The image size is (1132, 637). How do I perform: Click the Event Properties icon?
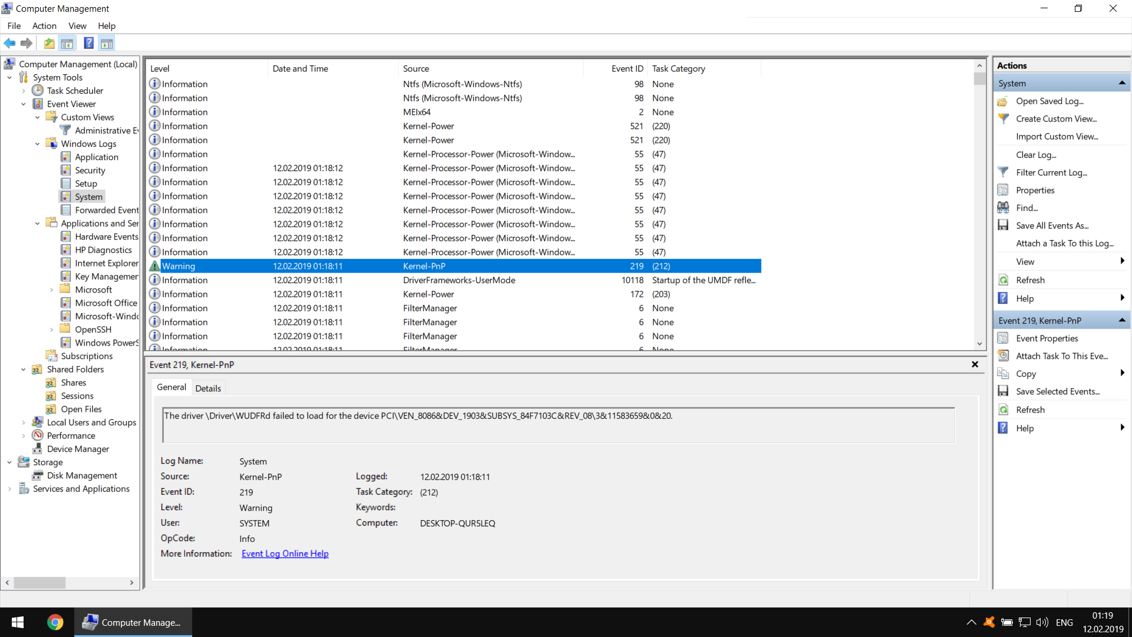pos(1003,338)
